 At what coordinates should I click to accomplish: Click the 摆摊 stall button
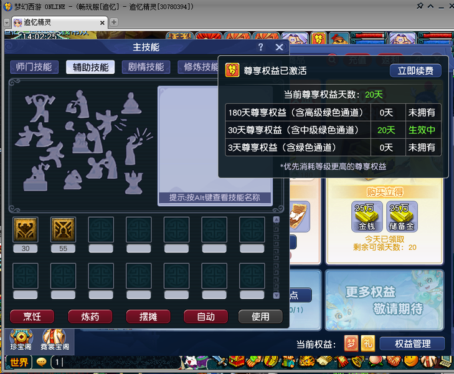(x=148, y=317)
